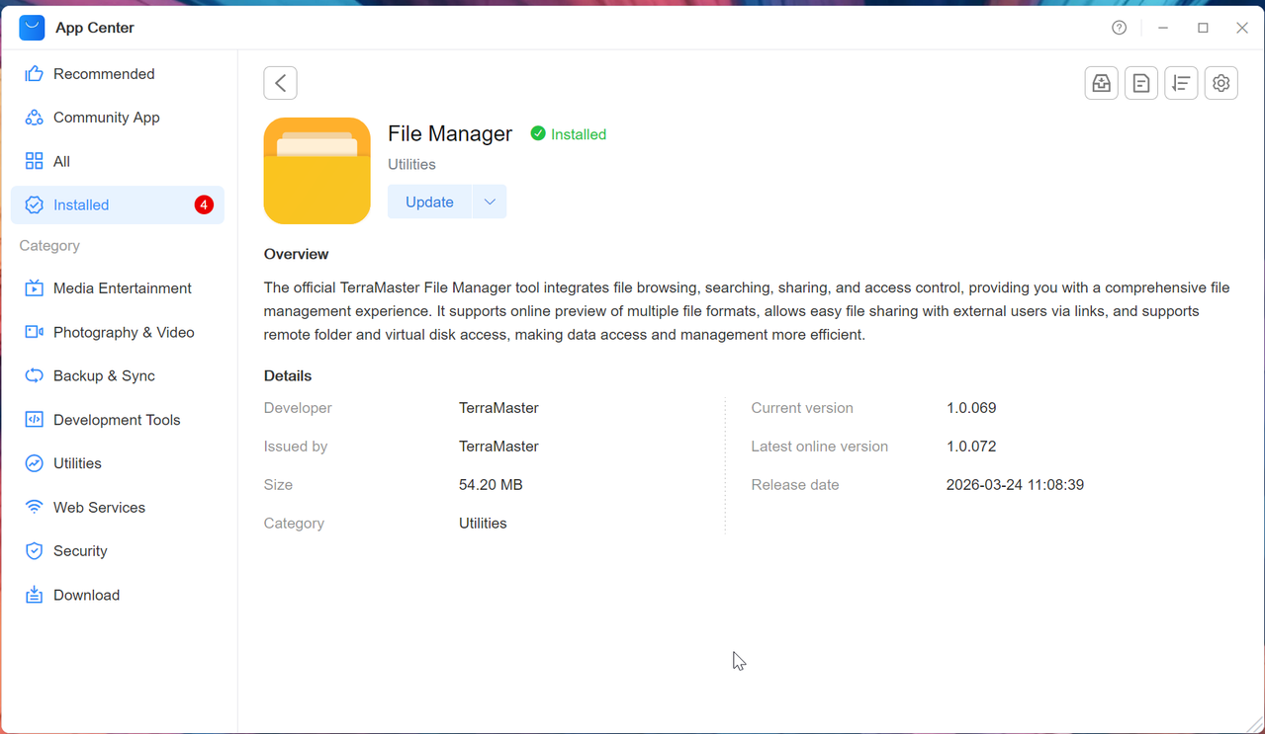Screen dimensions: 1265x734
Task: Click the Update button
Action: pyautogui.click(x=430, y=202)
